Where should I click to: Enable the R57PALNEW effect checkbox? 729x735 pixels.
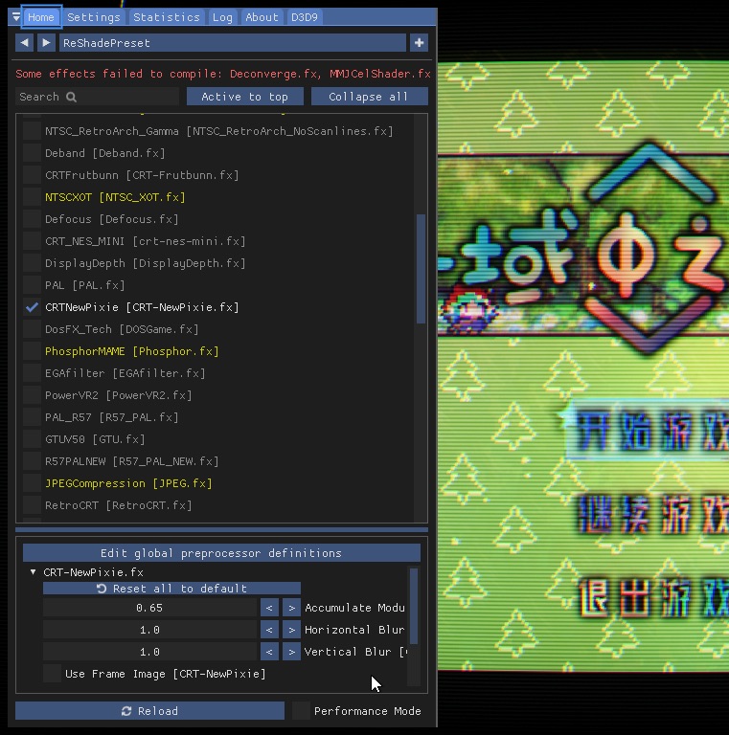(32, 461)
